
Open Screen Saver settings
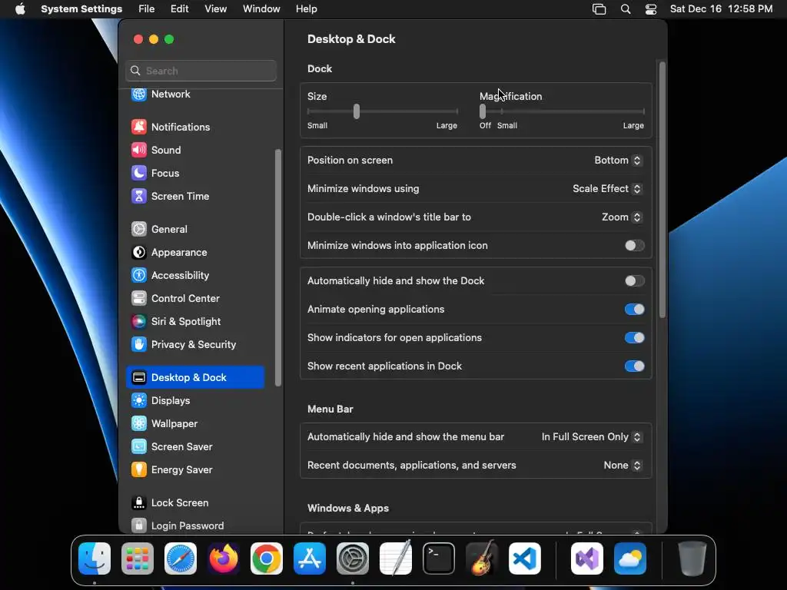[195, 447]
